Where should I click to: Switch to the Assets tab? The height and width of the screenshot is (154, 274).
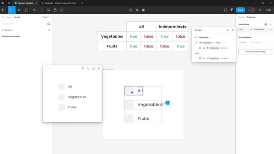tap(17, 17)
